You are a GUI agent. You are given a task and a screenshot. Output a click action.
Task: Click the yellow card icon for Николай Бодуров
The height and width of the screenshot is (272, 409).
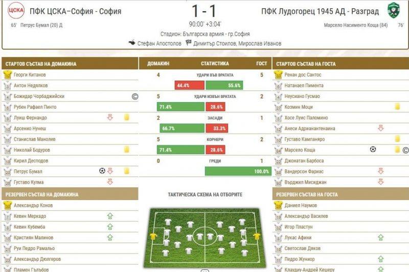pos(126,150)
